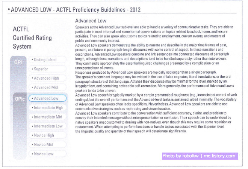The image size is (248, 169).
Task: Click the OPIc label bar
Action: [x=20, y=126]
